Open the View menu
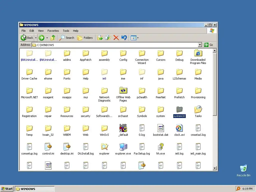256x192 pixels. tap(41, 31)
